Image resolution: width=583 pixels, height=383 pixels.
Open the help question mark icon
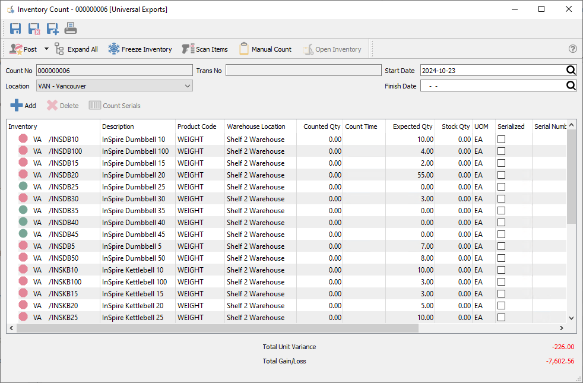pos(572,49)
